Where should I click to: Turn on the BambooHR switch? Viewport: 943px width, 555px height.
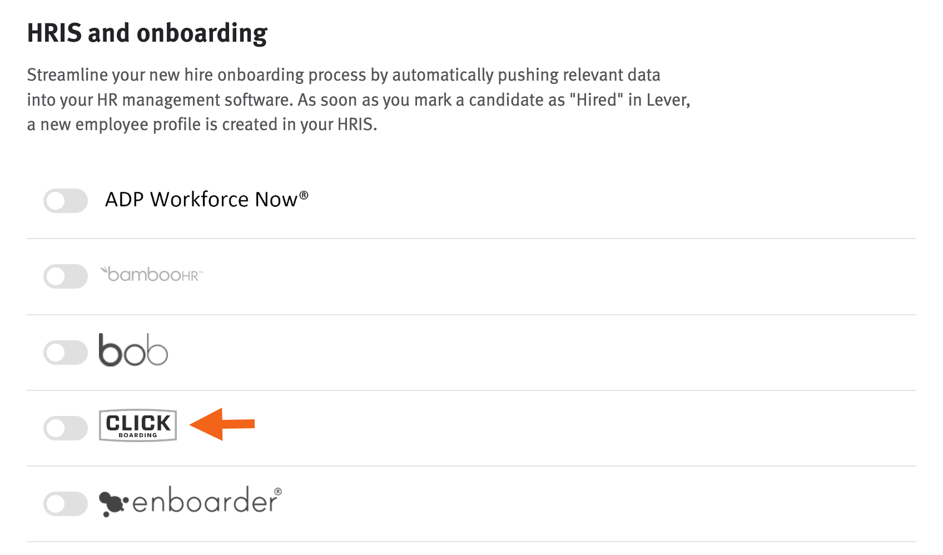coord(65,276)
